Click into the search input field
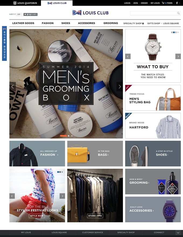Viewport: 183px width, 237px height. pyautogui.click(x=154, y=13)
